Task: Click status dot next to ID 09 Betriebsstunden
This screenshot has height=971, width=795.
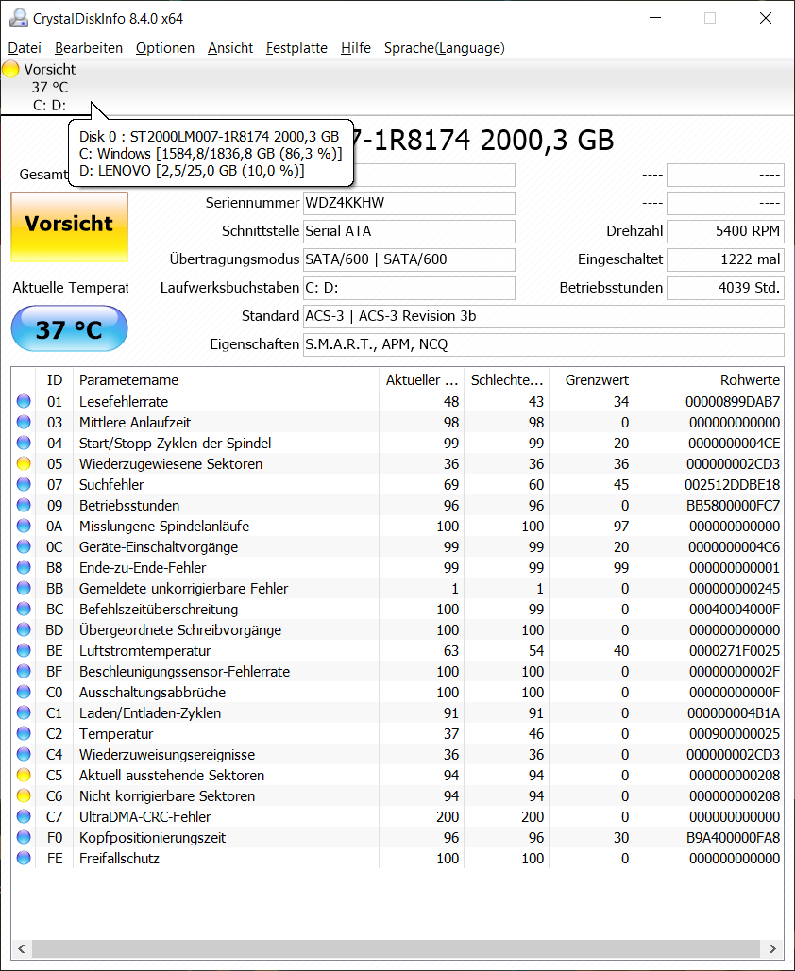Action: pyautogui.click(x=24, y=506)
